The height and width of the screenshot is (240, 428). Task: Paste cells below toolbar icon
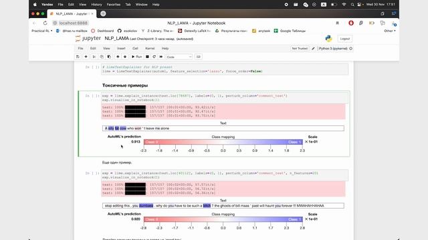click(x=109, y=57)
